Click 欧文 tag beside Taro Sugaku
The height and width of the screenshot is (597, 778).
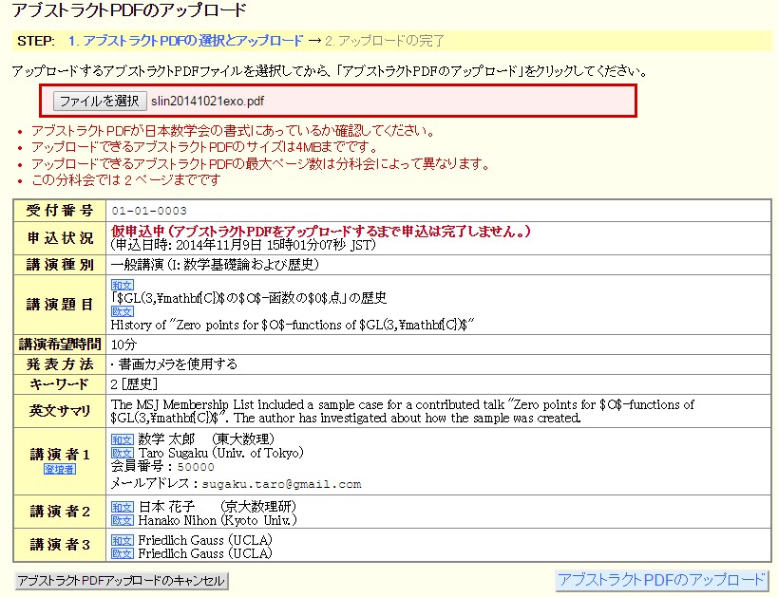click(123, 453)
